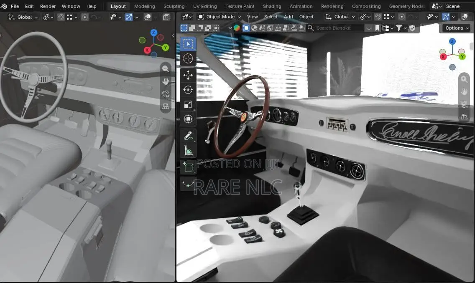Viewport: 475px width, 283px height.
Task: Activate the 3D Cursor tool
Action: point(188,58)
